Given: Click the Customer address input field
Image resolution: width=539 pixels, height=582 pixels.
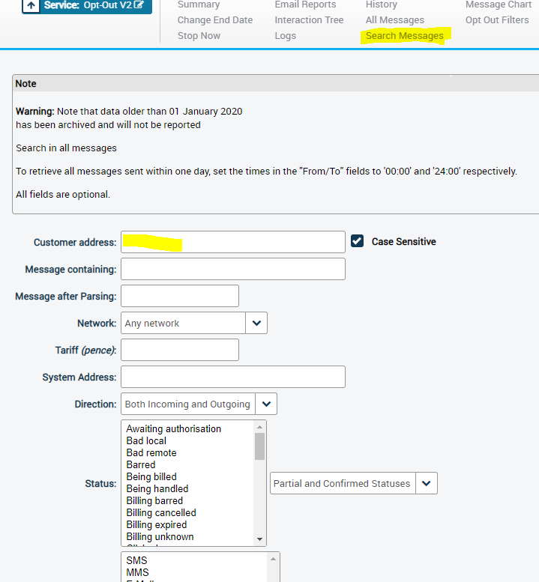Looking at the screenshot, I should pos(233,242).
